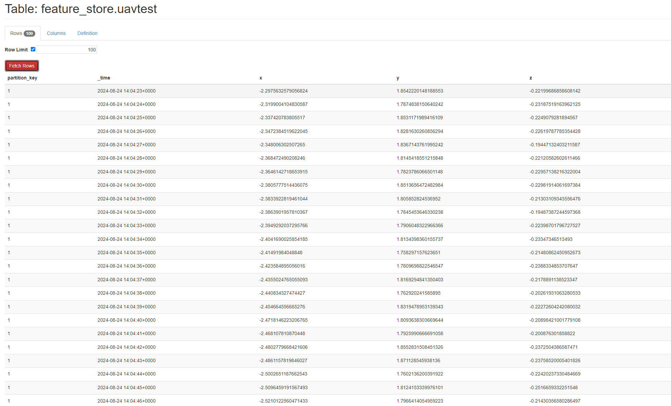The width and height of the screenshot is (671, 406).
Task: Click the z column header
Action: pyautogui.click(x=531, y=78)
